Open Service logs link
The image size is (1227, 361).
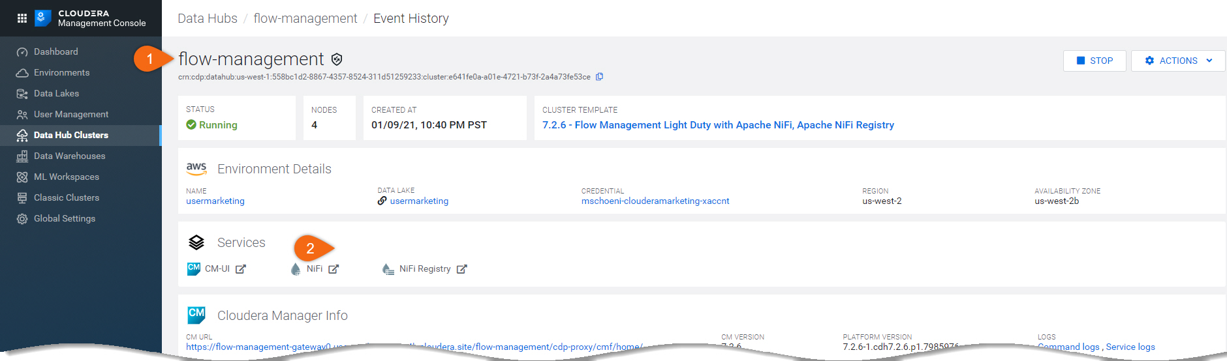point(1130,347)
